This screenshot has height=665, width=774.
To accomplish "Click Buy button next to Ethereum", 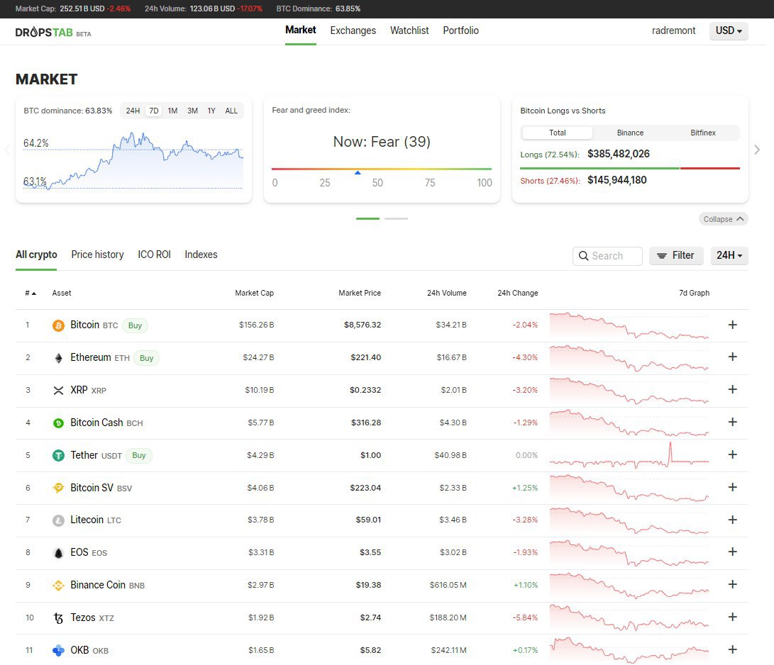I will coord(146,358).
